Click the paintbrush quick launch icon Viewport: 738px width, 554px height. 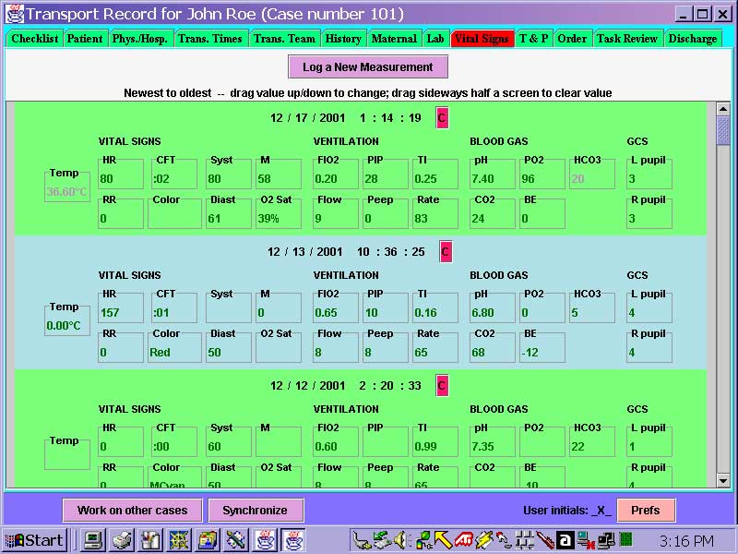[233, 540]
